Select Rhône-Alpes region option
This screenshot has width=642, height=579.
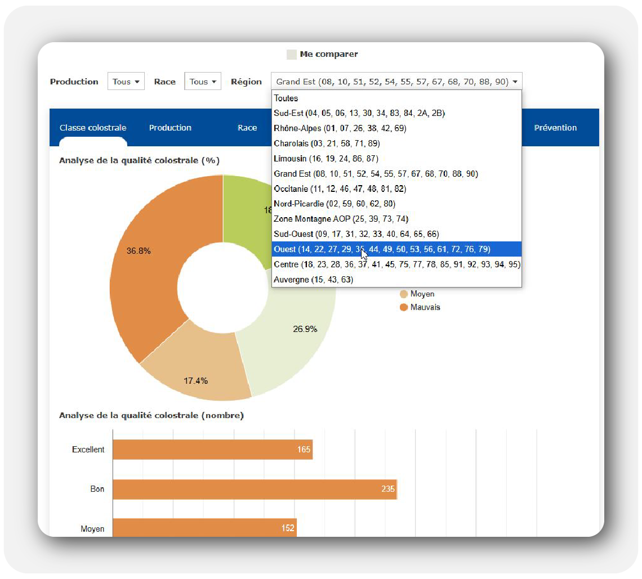point(340,128)
